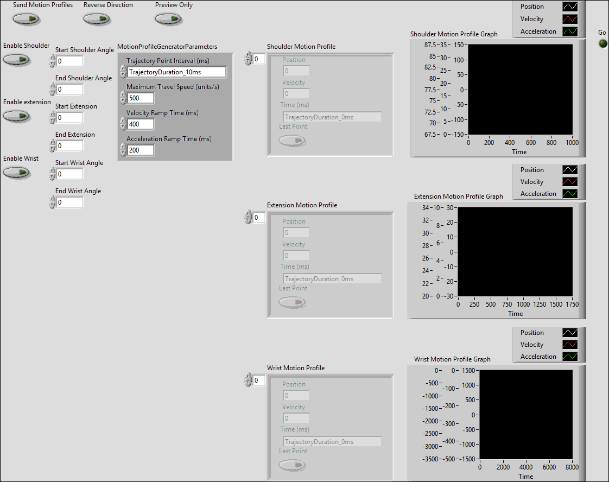Click Shoulder graph Velocity legend icon
Viewport: 609px width, 482px height.
tap(570, 20)
